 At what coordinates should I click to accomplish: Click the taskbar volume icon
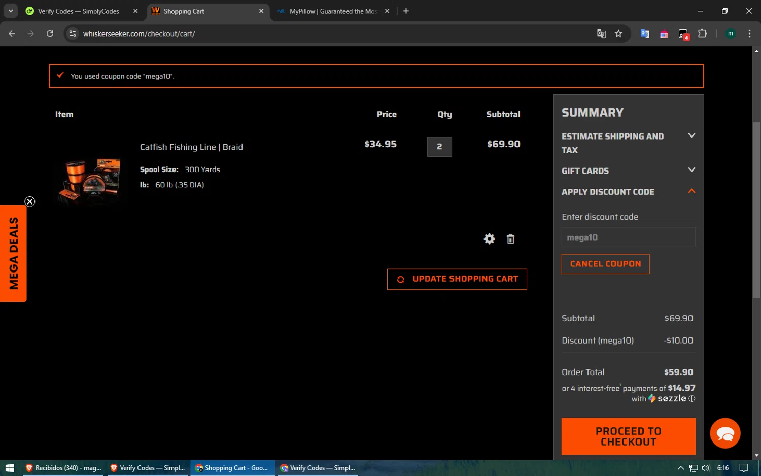pyautogui.click(x=706, y=468)
